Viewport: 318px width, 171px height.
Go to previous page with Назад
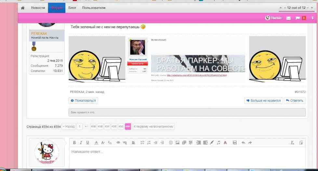(69, 127)
